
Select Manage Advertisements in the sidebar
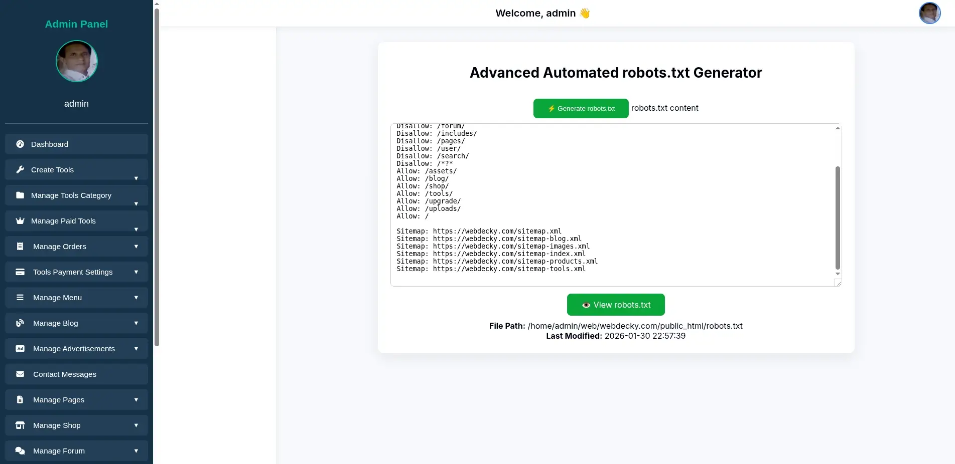[73, 348]
